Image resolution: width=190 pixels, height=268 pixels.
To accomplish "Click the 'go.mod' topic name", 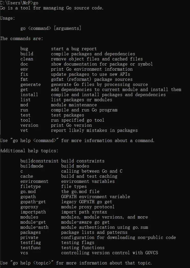I will tap(28, 192).
